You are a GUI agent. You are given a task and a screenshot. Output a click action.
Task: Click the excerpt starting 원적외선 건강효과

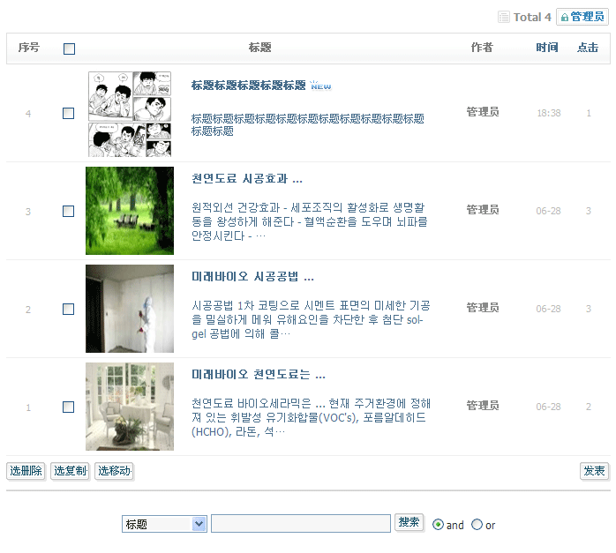[x=309, y=221]
